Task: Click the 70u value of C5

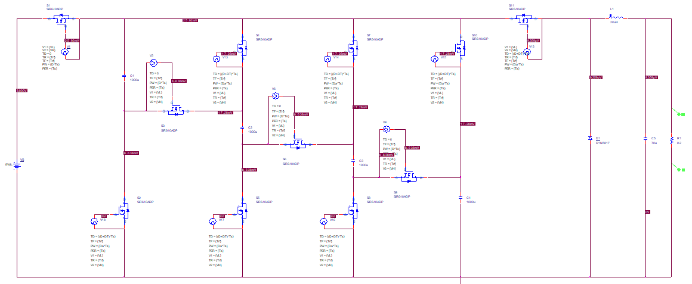Action: pyautogui.click(x=654, y=143)
